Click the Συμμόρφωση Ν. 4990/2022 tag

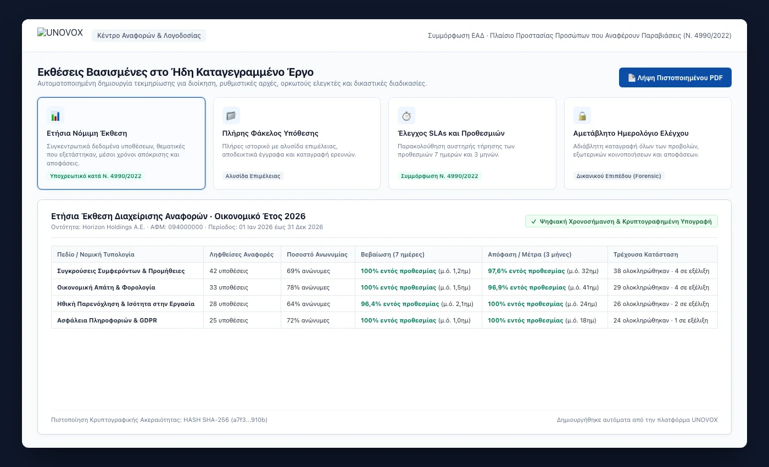click(439, 176)
